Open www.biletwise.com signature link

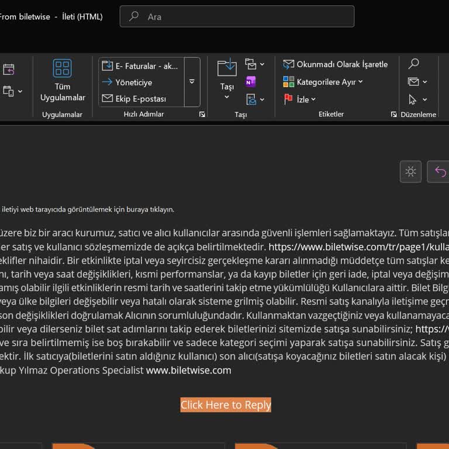click(188, 370)
